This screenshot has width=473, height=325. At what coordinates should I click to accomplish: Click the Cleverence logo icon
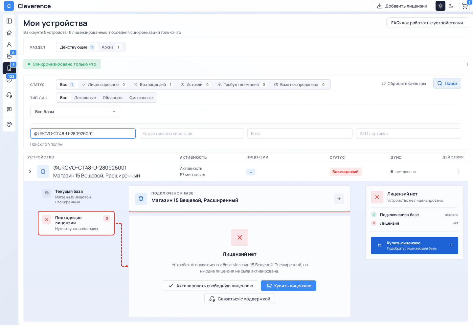(9, 6)
